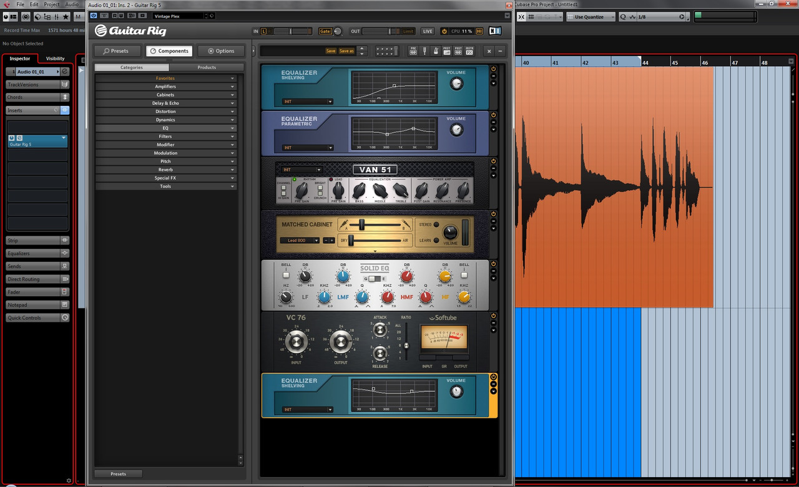Click the Mute 'M' button in Cubase toolbar
The height and width of the screenshot is (487, 799).
77,17
